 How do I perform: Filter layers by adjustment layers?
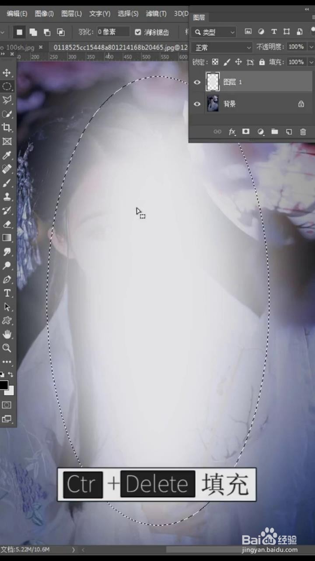pyautogui.click(x=261, y=32)
